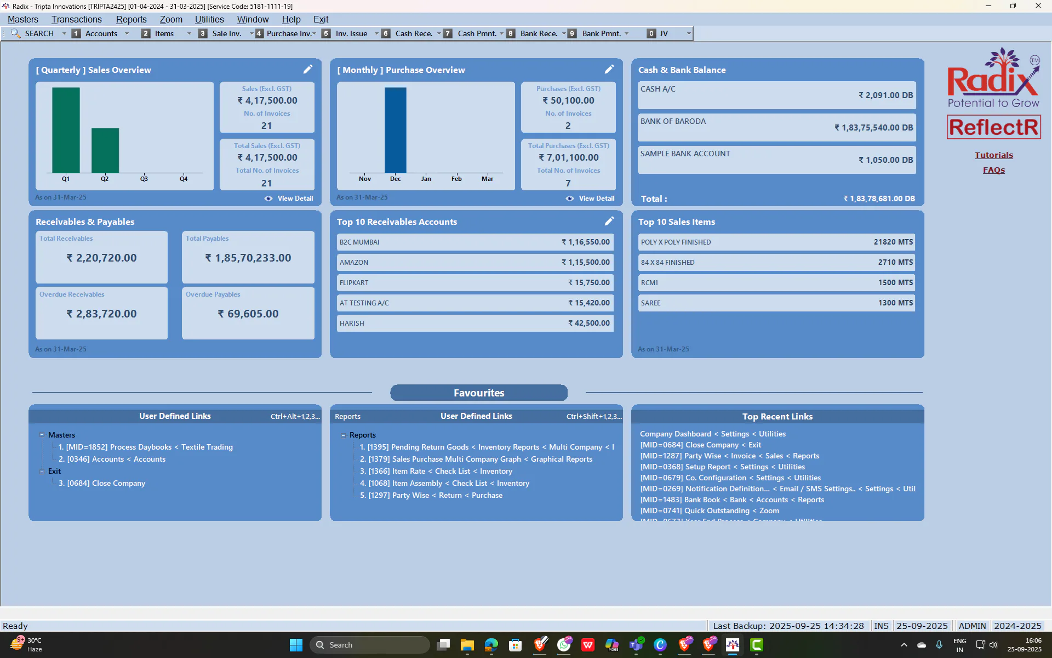Open the Transactions menu
This screenshot has height=658, width=1052.
click(x=77, y=19)
